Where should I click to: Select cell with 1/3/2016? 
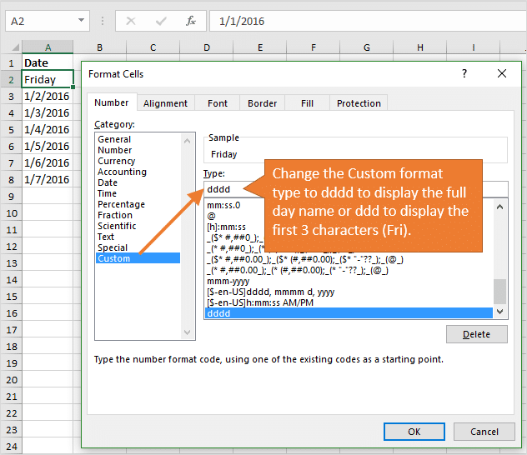(x=48, y=112)
